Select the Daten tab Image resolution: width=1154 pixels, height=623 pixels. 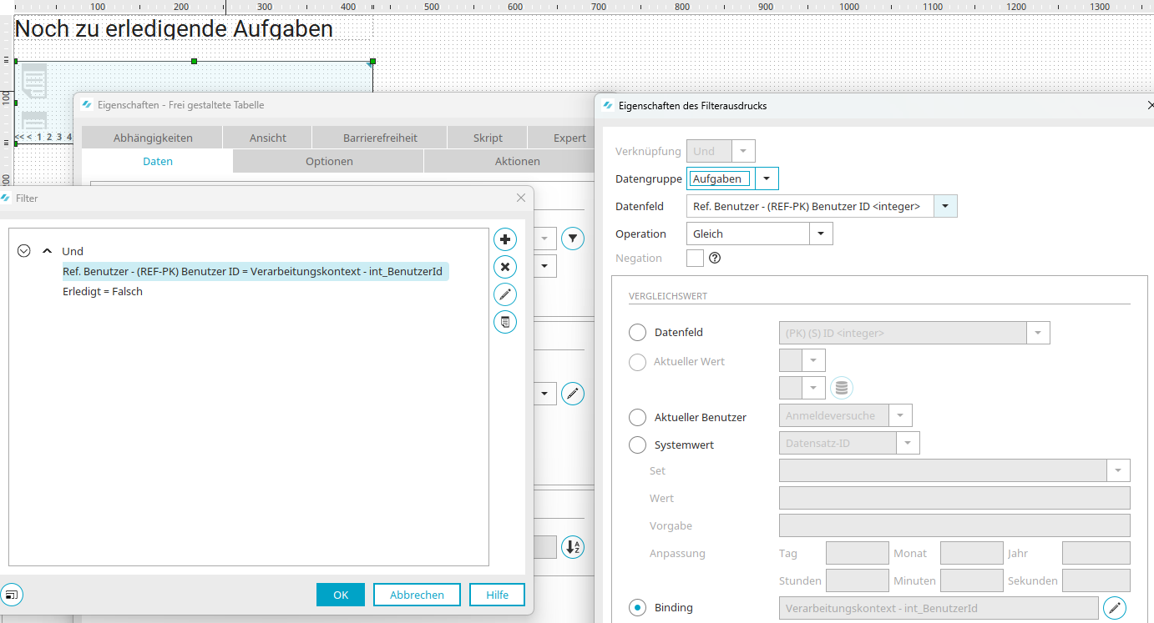click(158, 161)
